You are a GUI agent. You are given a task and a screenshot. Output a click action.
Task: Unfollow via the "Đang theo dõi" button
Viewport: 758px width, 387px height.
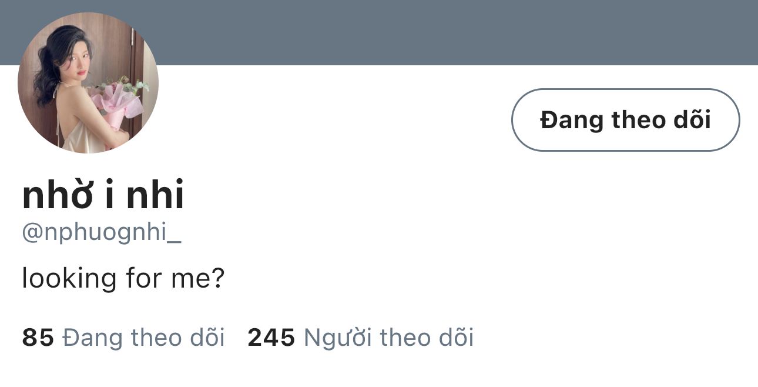tap(625, 120)
